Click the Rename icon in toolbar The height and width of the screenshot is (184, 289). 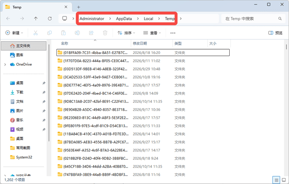[x=77, y=33]
